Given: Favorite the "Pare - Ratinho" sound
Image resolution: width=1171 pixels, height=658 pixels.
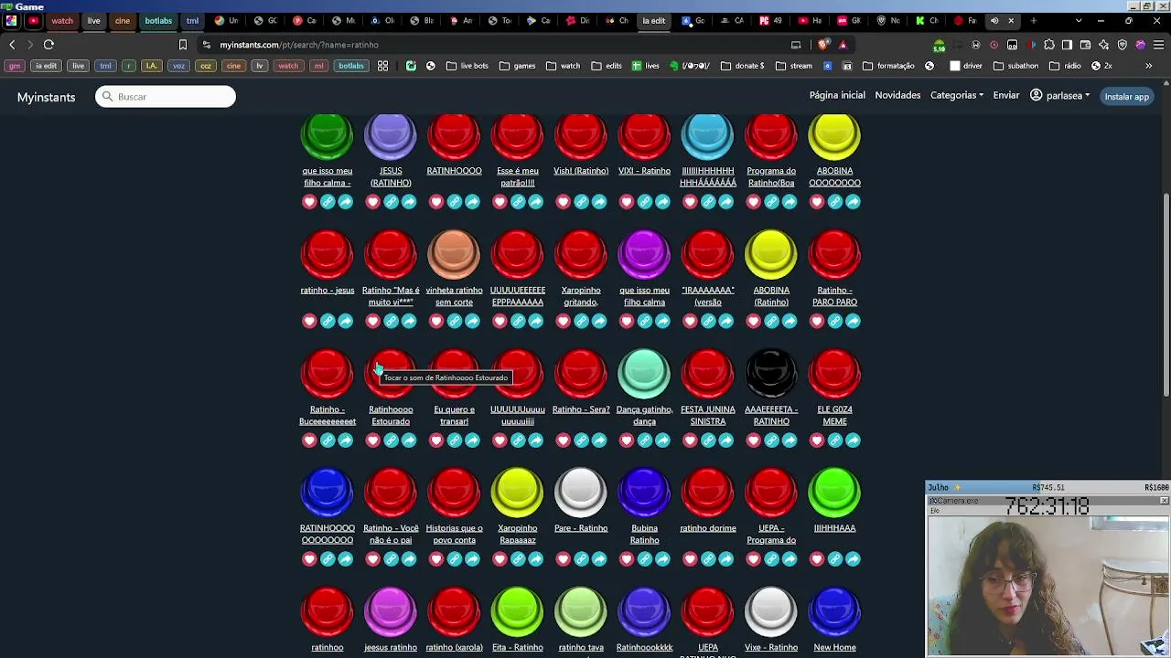Looking at the screenshot, I should [563, 559].
